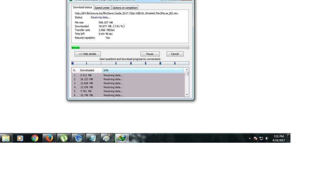
Task: Click the Show Desktop strip
Action: pyautogui.click(x=289, y=138)
